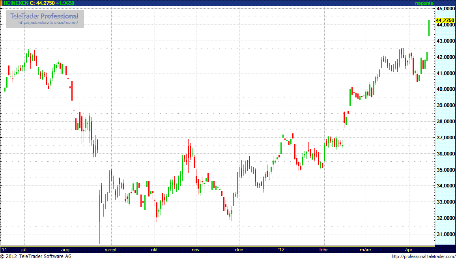Click the yellow 44,2750 current price tag

tap(445, 21)
